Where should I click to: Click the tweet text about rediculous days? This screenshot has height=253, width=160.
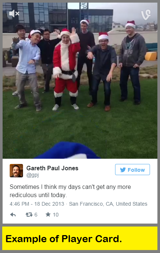pyautogui.click(x=70, y=191)
